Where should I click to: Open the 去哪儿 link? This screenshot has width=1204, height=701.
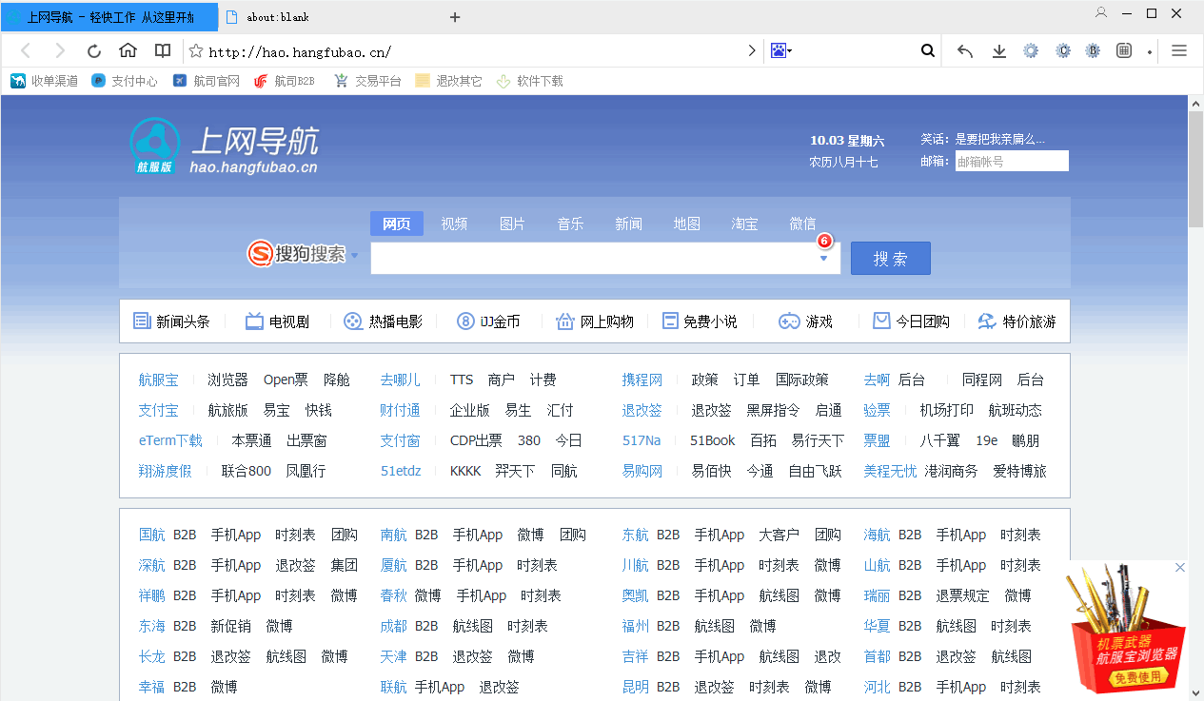tap(400, 380)
